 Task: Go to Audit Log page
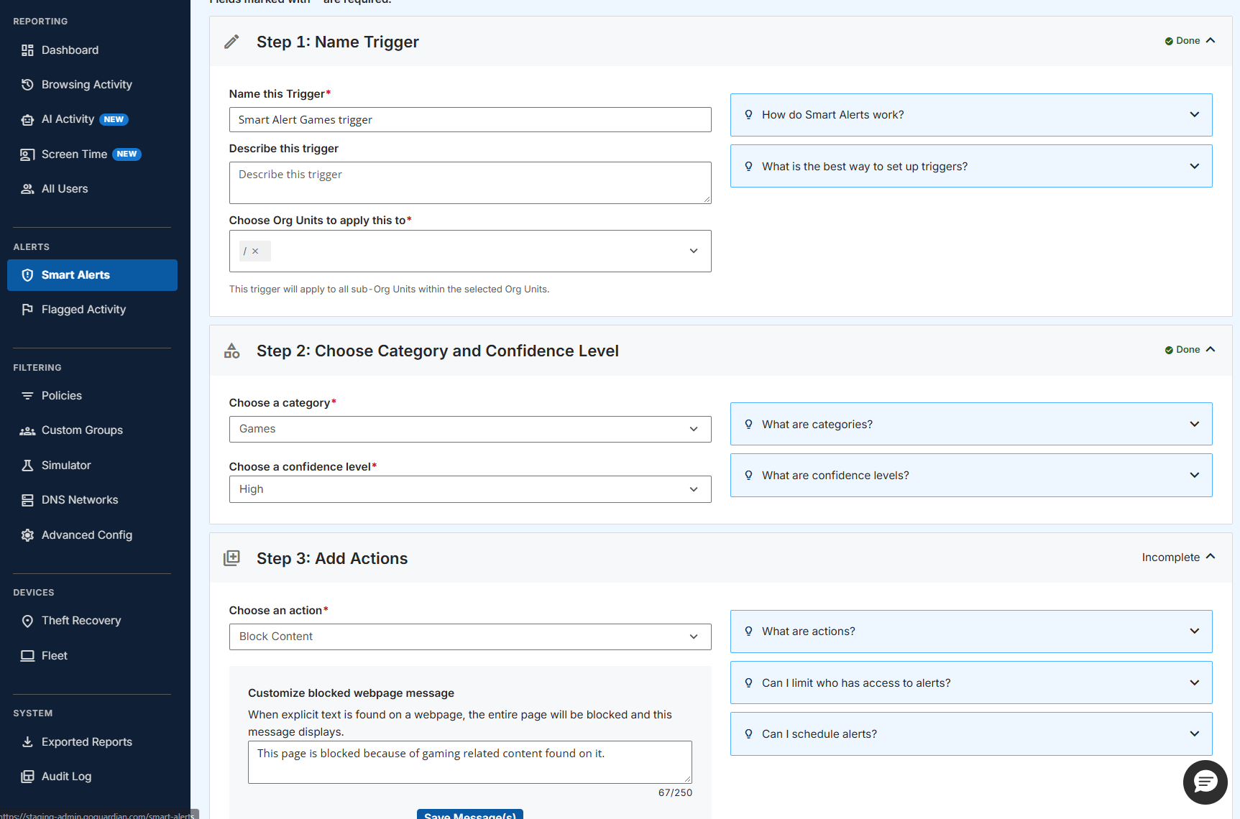tap(66, 777)
